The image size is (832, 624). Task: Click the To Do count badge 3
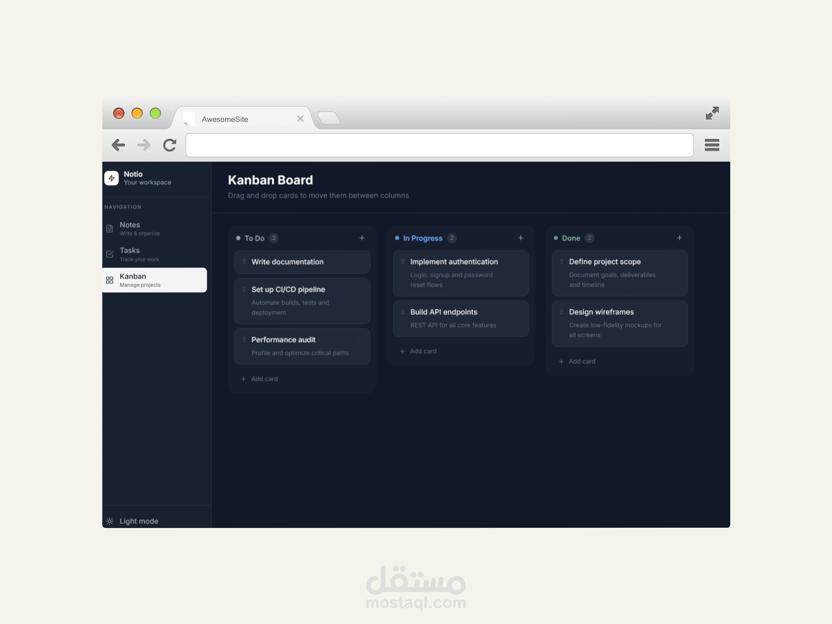(274, 238)
